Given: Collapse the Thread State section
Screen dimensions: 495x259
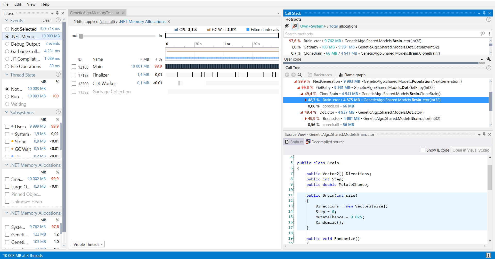Looking at the screenshot, I should click(7, 75).
